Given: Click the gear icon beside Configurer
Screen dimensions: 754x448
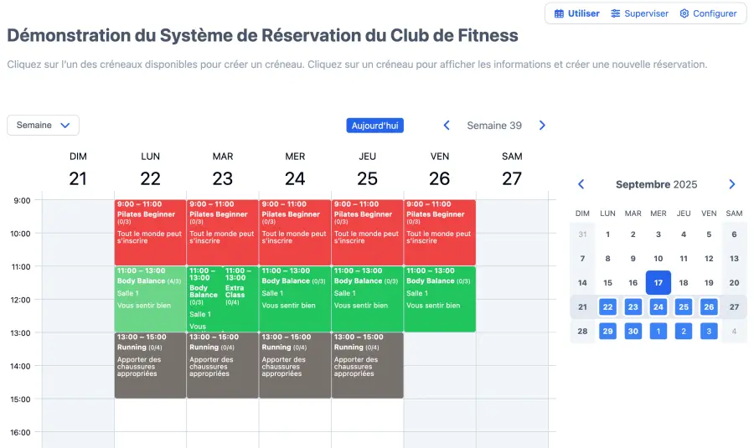Looking at the screenshot, I should click(684, 13).
